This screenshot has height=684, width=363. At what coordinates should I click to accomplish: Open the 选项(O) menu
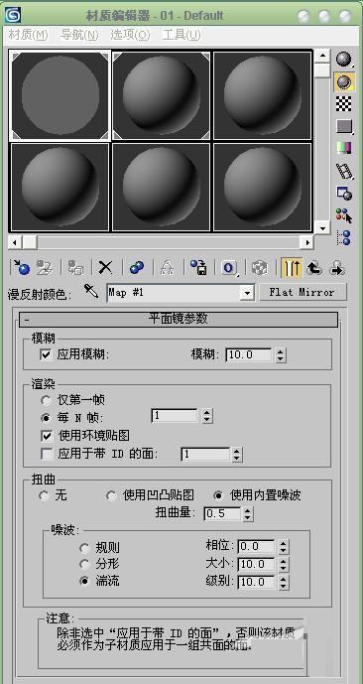130,36
